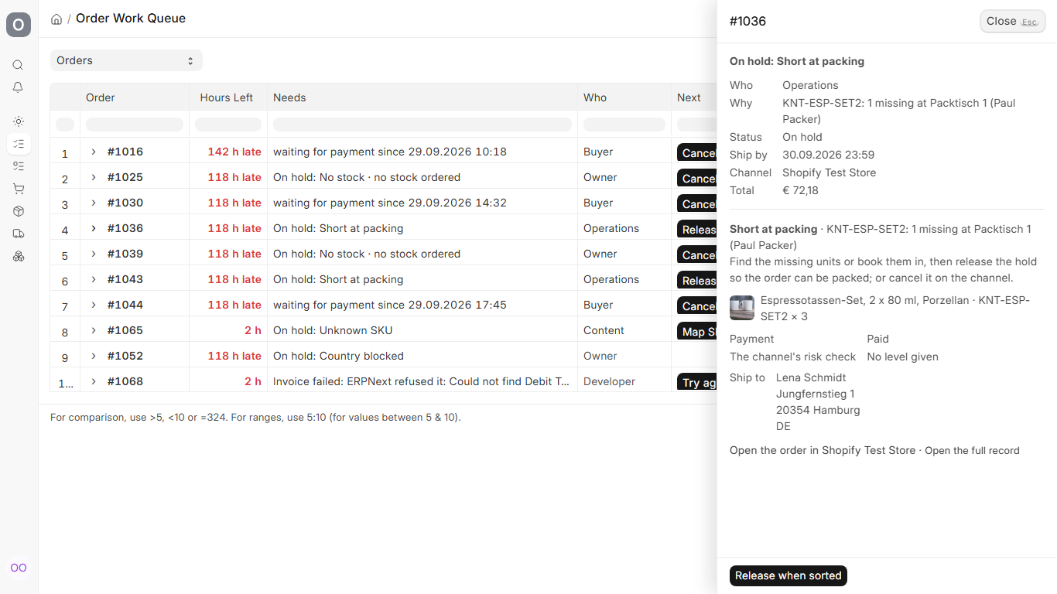Viewport: 1057px width, 594px height.
Task: Expand order #1039 row
Action: pos(94,254)
